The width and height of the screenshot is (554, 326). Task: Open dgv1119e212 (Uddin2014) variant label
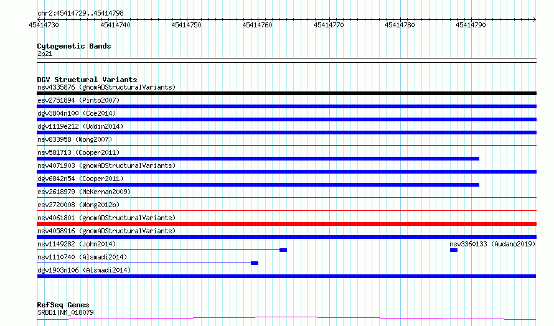pos(80,126)
